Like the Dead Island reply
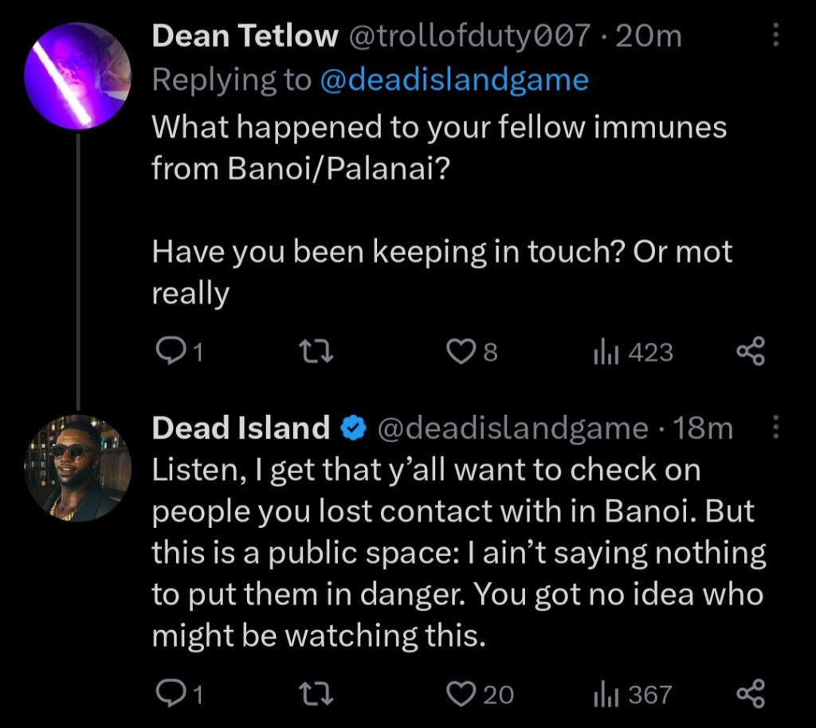 point(461,695)
